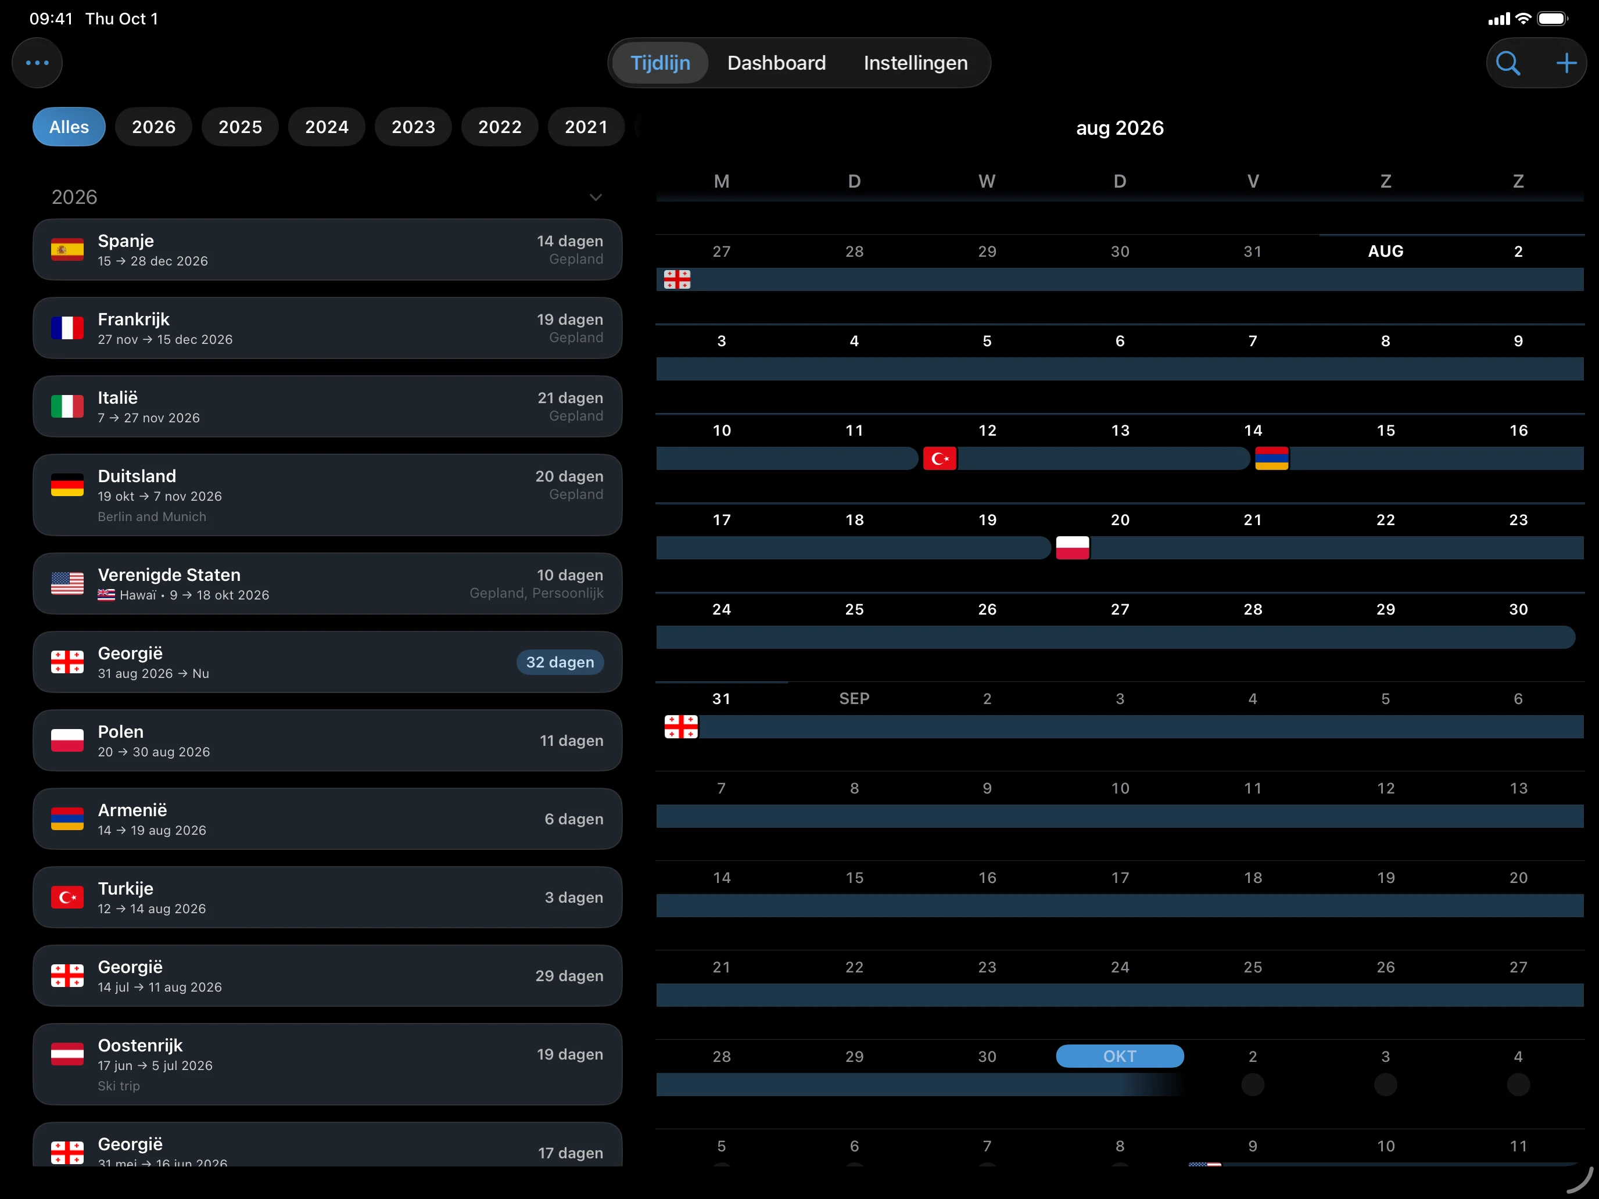
Task: Click the Armenian flag on Armenië card
Action: (x=67, y=819)
